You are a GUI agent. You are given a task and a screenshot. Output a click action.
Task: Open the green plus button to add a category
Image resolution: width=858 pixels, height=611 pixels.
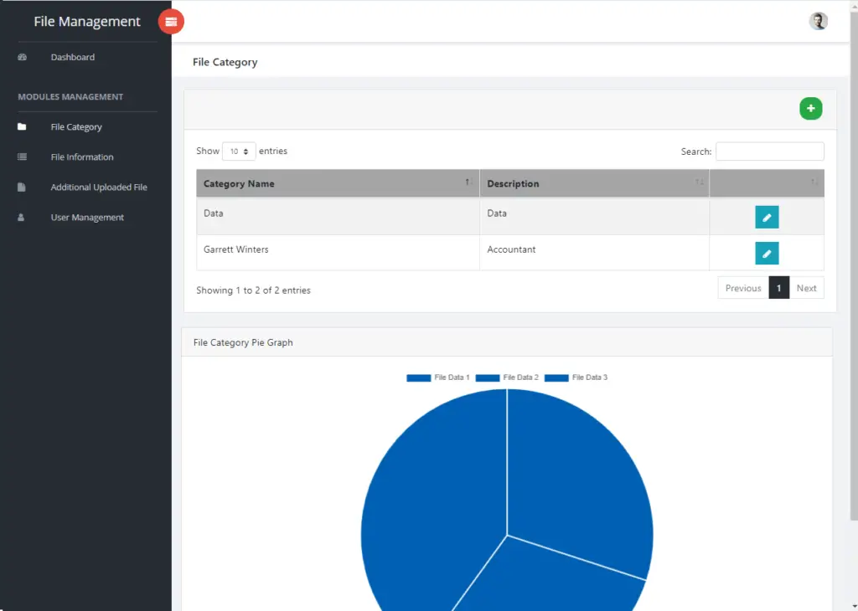pos(809,108)
